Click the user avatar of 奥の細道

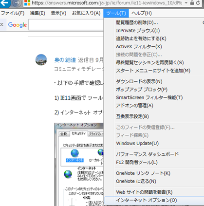[41, 60]
